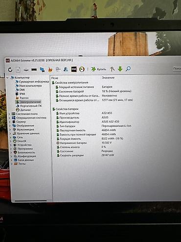Image resolution: width=181 pixels, height=242 pixels.
Task: Select Портативный ПК tree item
Action: click(x=29, y=106)
